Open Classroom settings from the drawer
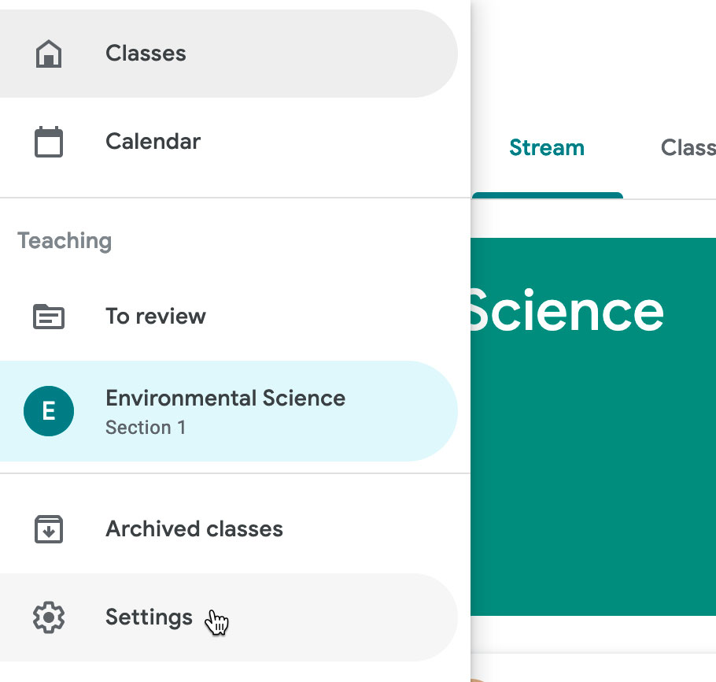This screenshot has width=716, height=682. click(x=148, y=617)
